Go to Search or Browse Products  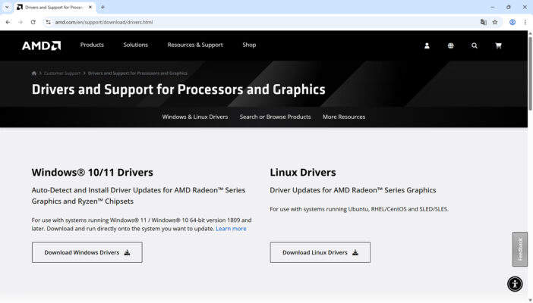pyautogui.click(x=275, y=117)
